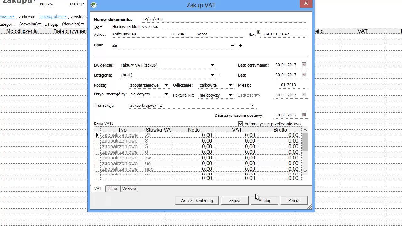Click plus icon next to Kategoria field
Image resolution: width=402 pixels, height=226 pixels.
click(x=220, y=75)
